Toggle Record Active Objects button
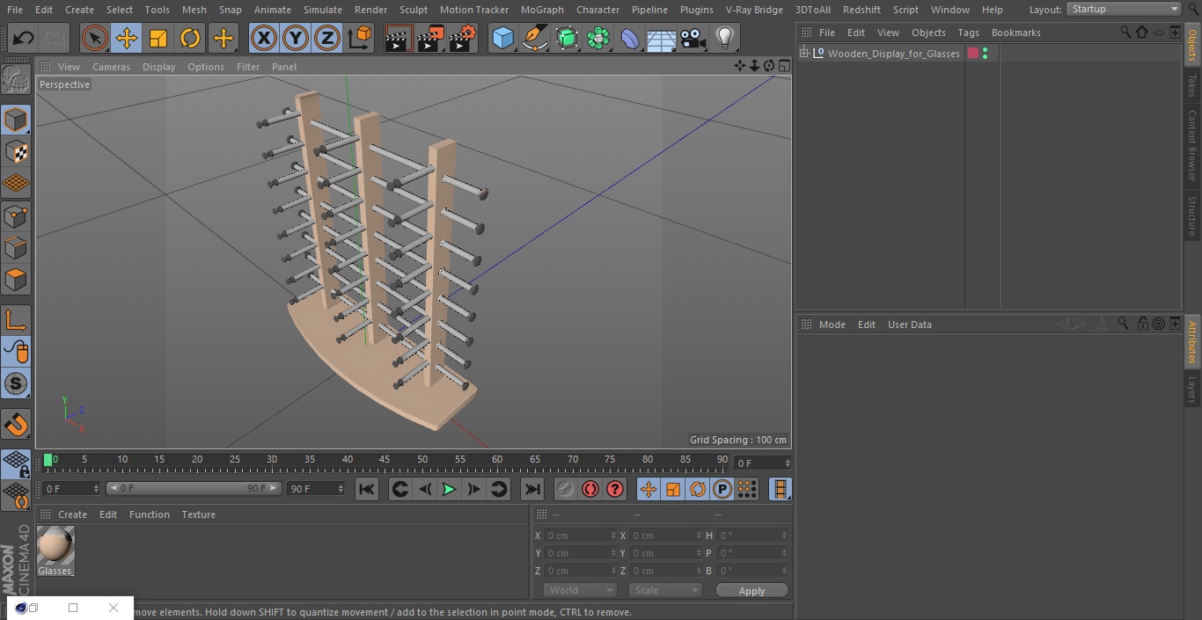 point(566,489)
